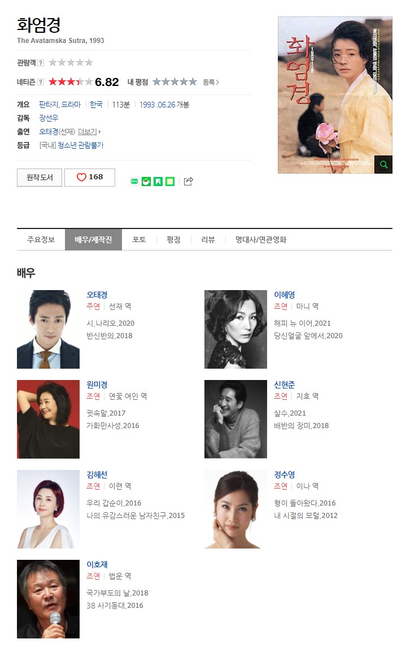Open the share export arrow icon

pos(188,182)
